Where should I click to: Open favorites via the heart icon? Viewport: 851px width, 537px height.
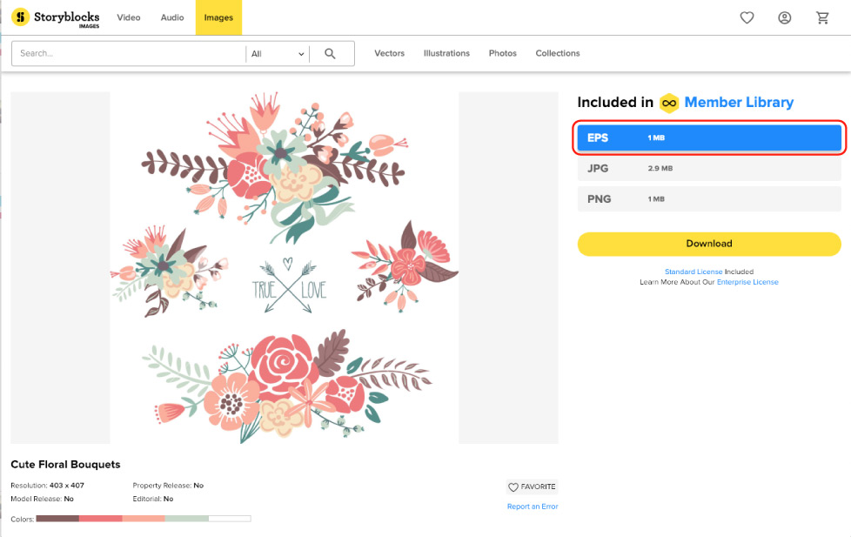click(x=747, y=17)
